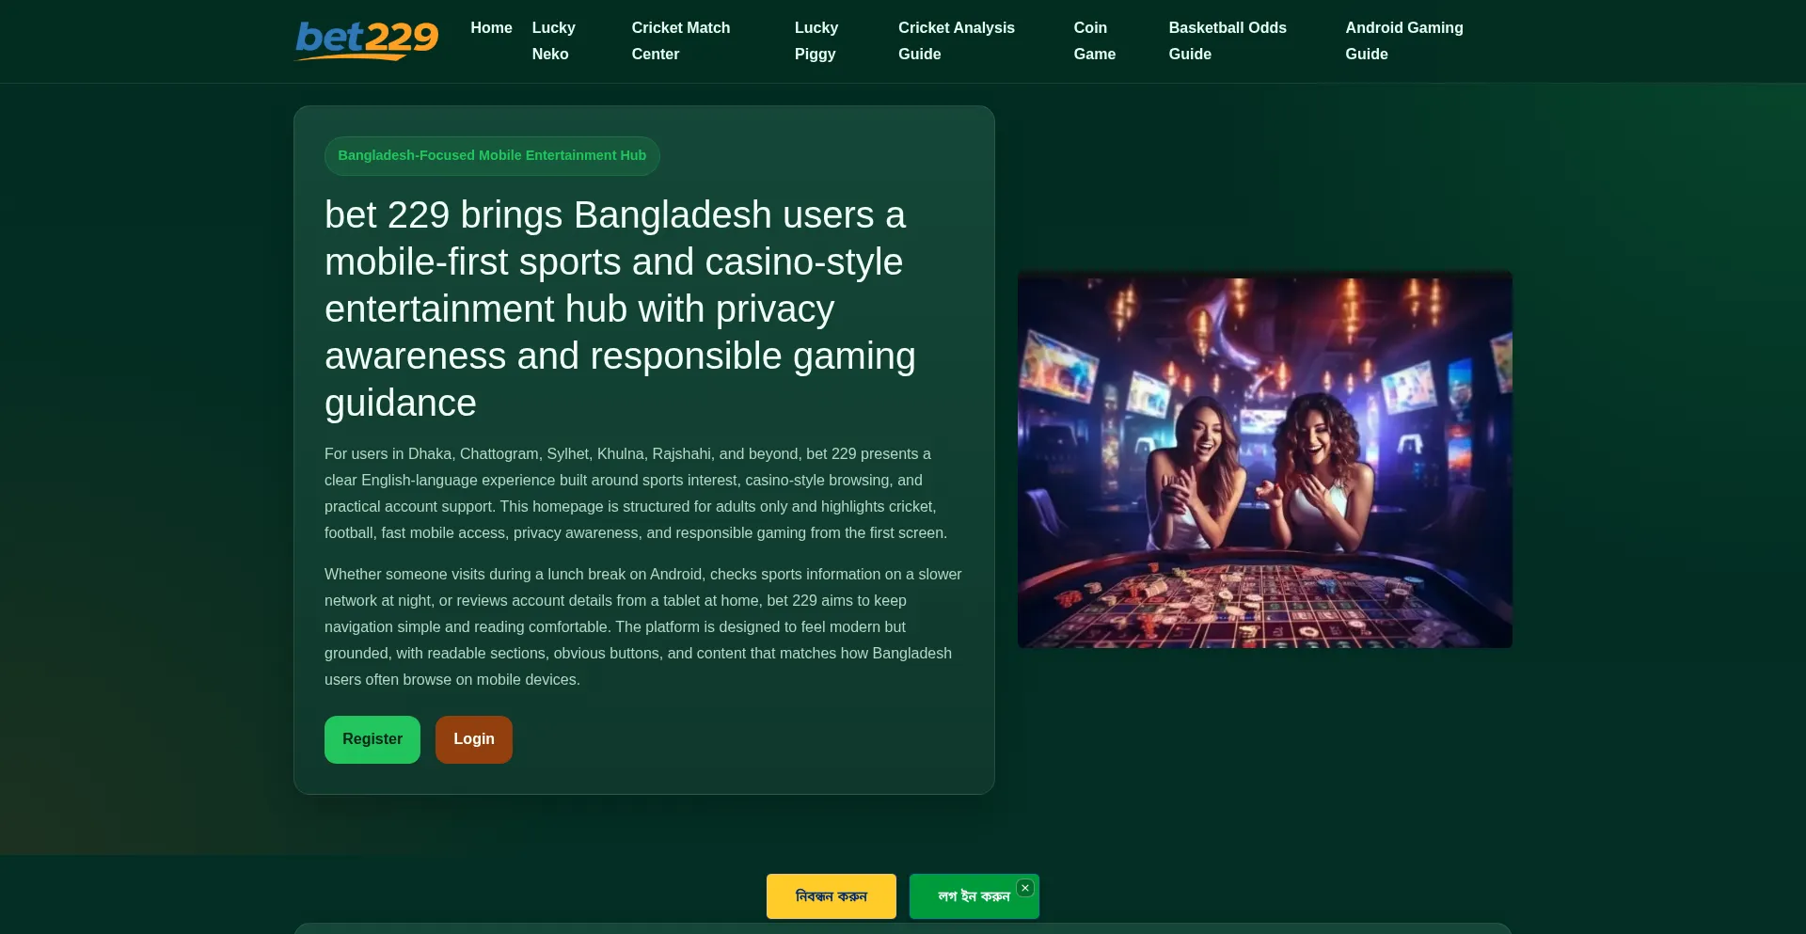Click the yellow নিবন্ধন করুন button
Screen dimensions: 1806x934
coord(832,896)
